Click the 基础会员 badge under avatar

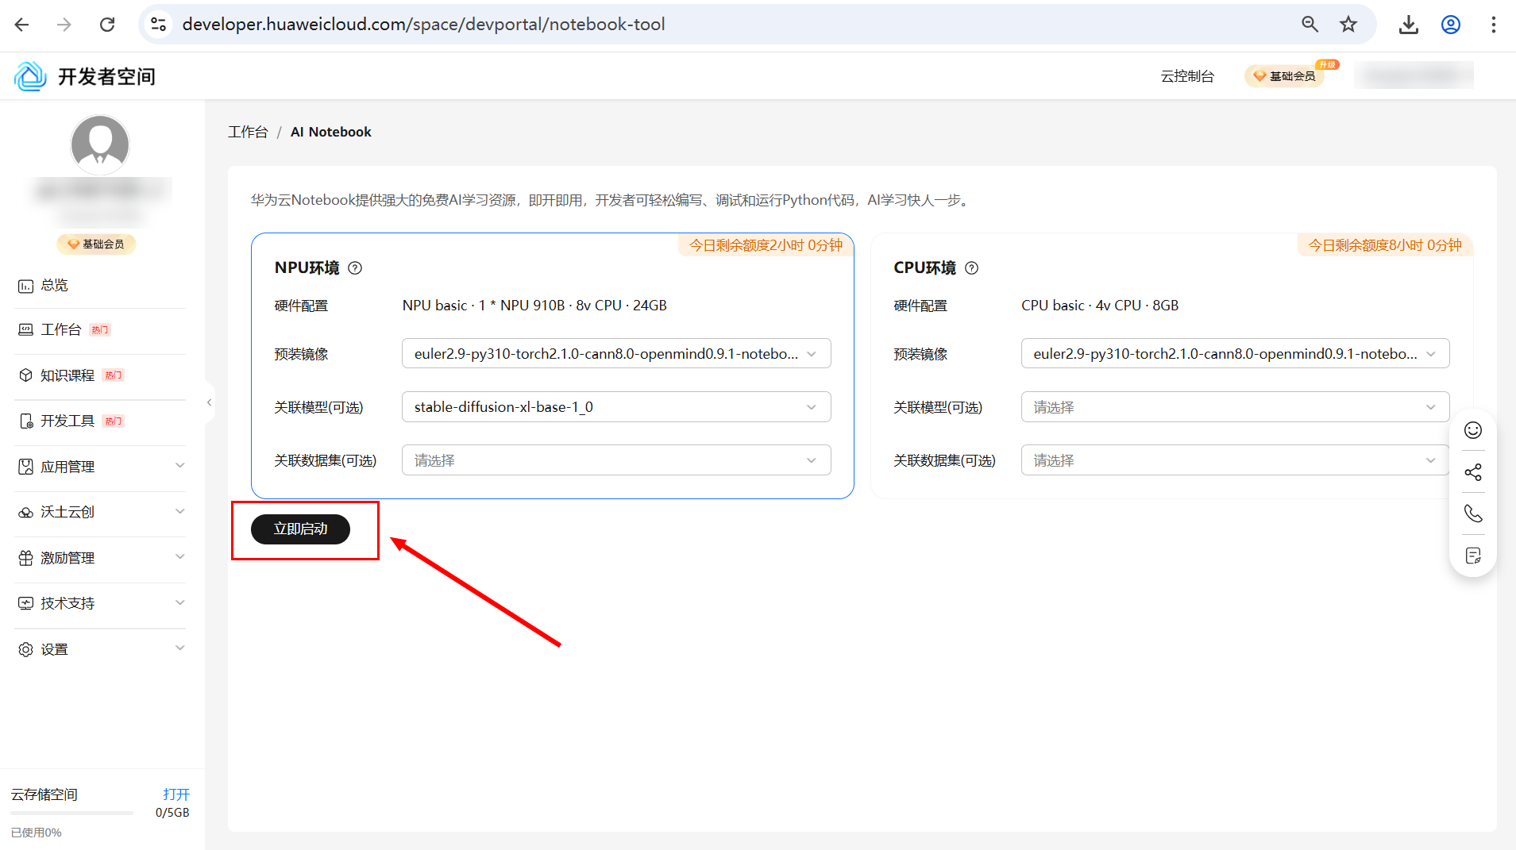pyautogui.click(x=96, y=244)
